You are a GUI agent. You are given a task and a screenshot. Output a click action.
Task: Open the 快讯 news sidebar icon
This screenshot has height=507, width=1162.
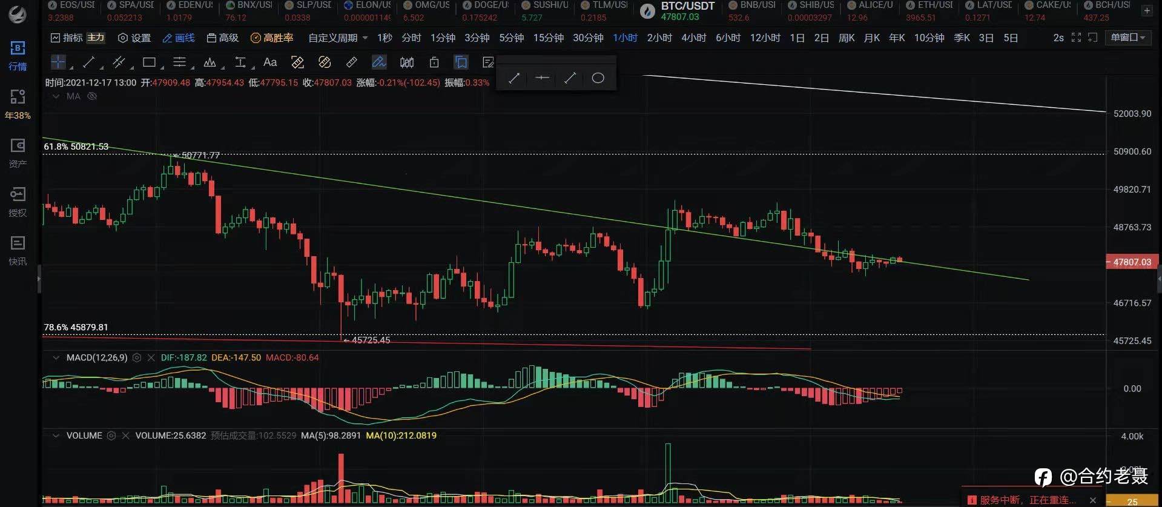coord(18,251)
